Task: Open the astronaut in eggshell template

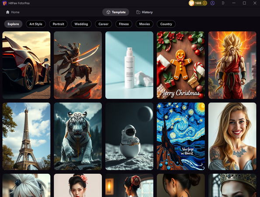Action: click(129, 136)
